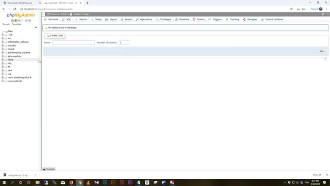Click the page settings gear icon
This screenshot has width=330, height=186.
(x=323, y=14)
